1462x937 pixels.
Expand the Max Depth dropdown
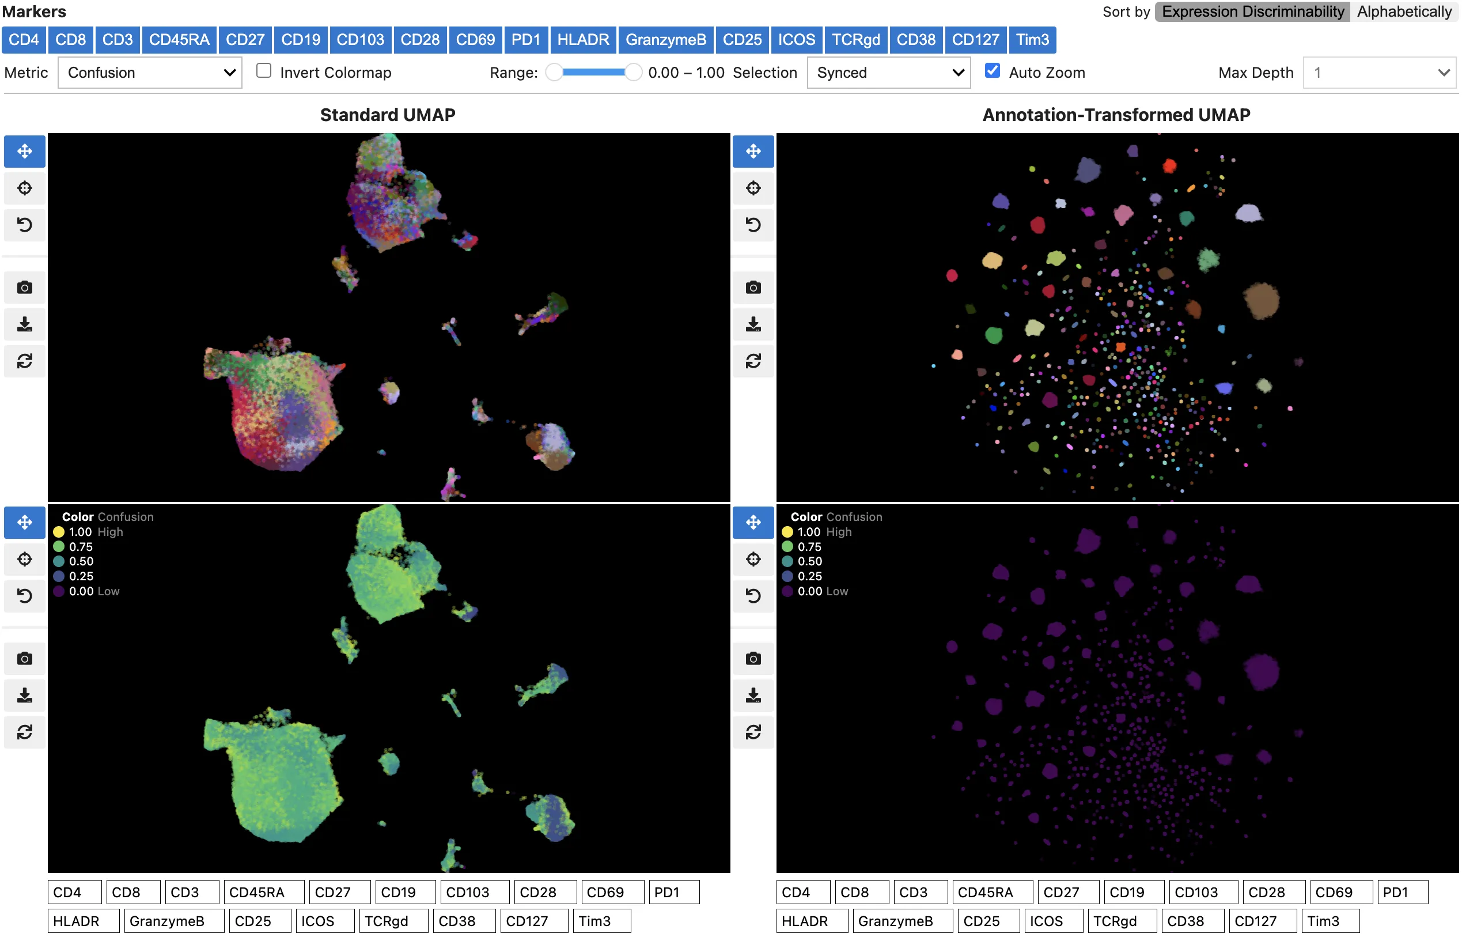1378,73
